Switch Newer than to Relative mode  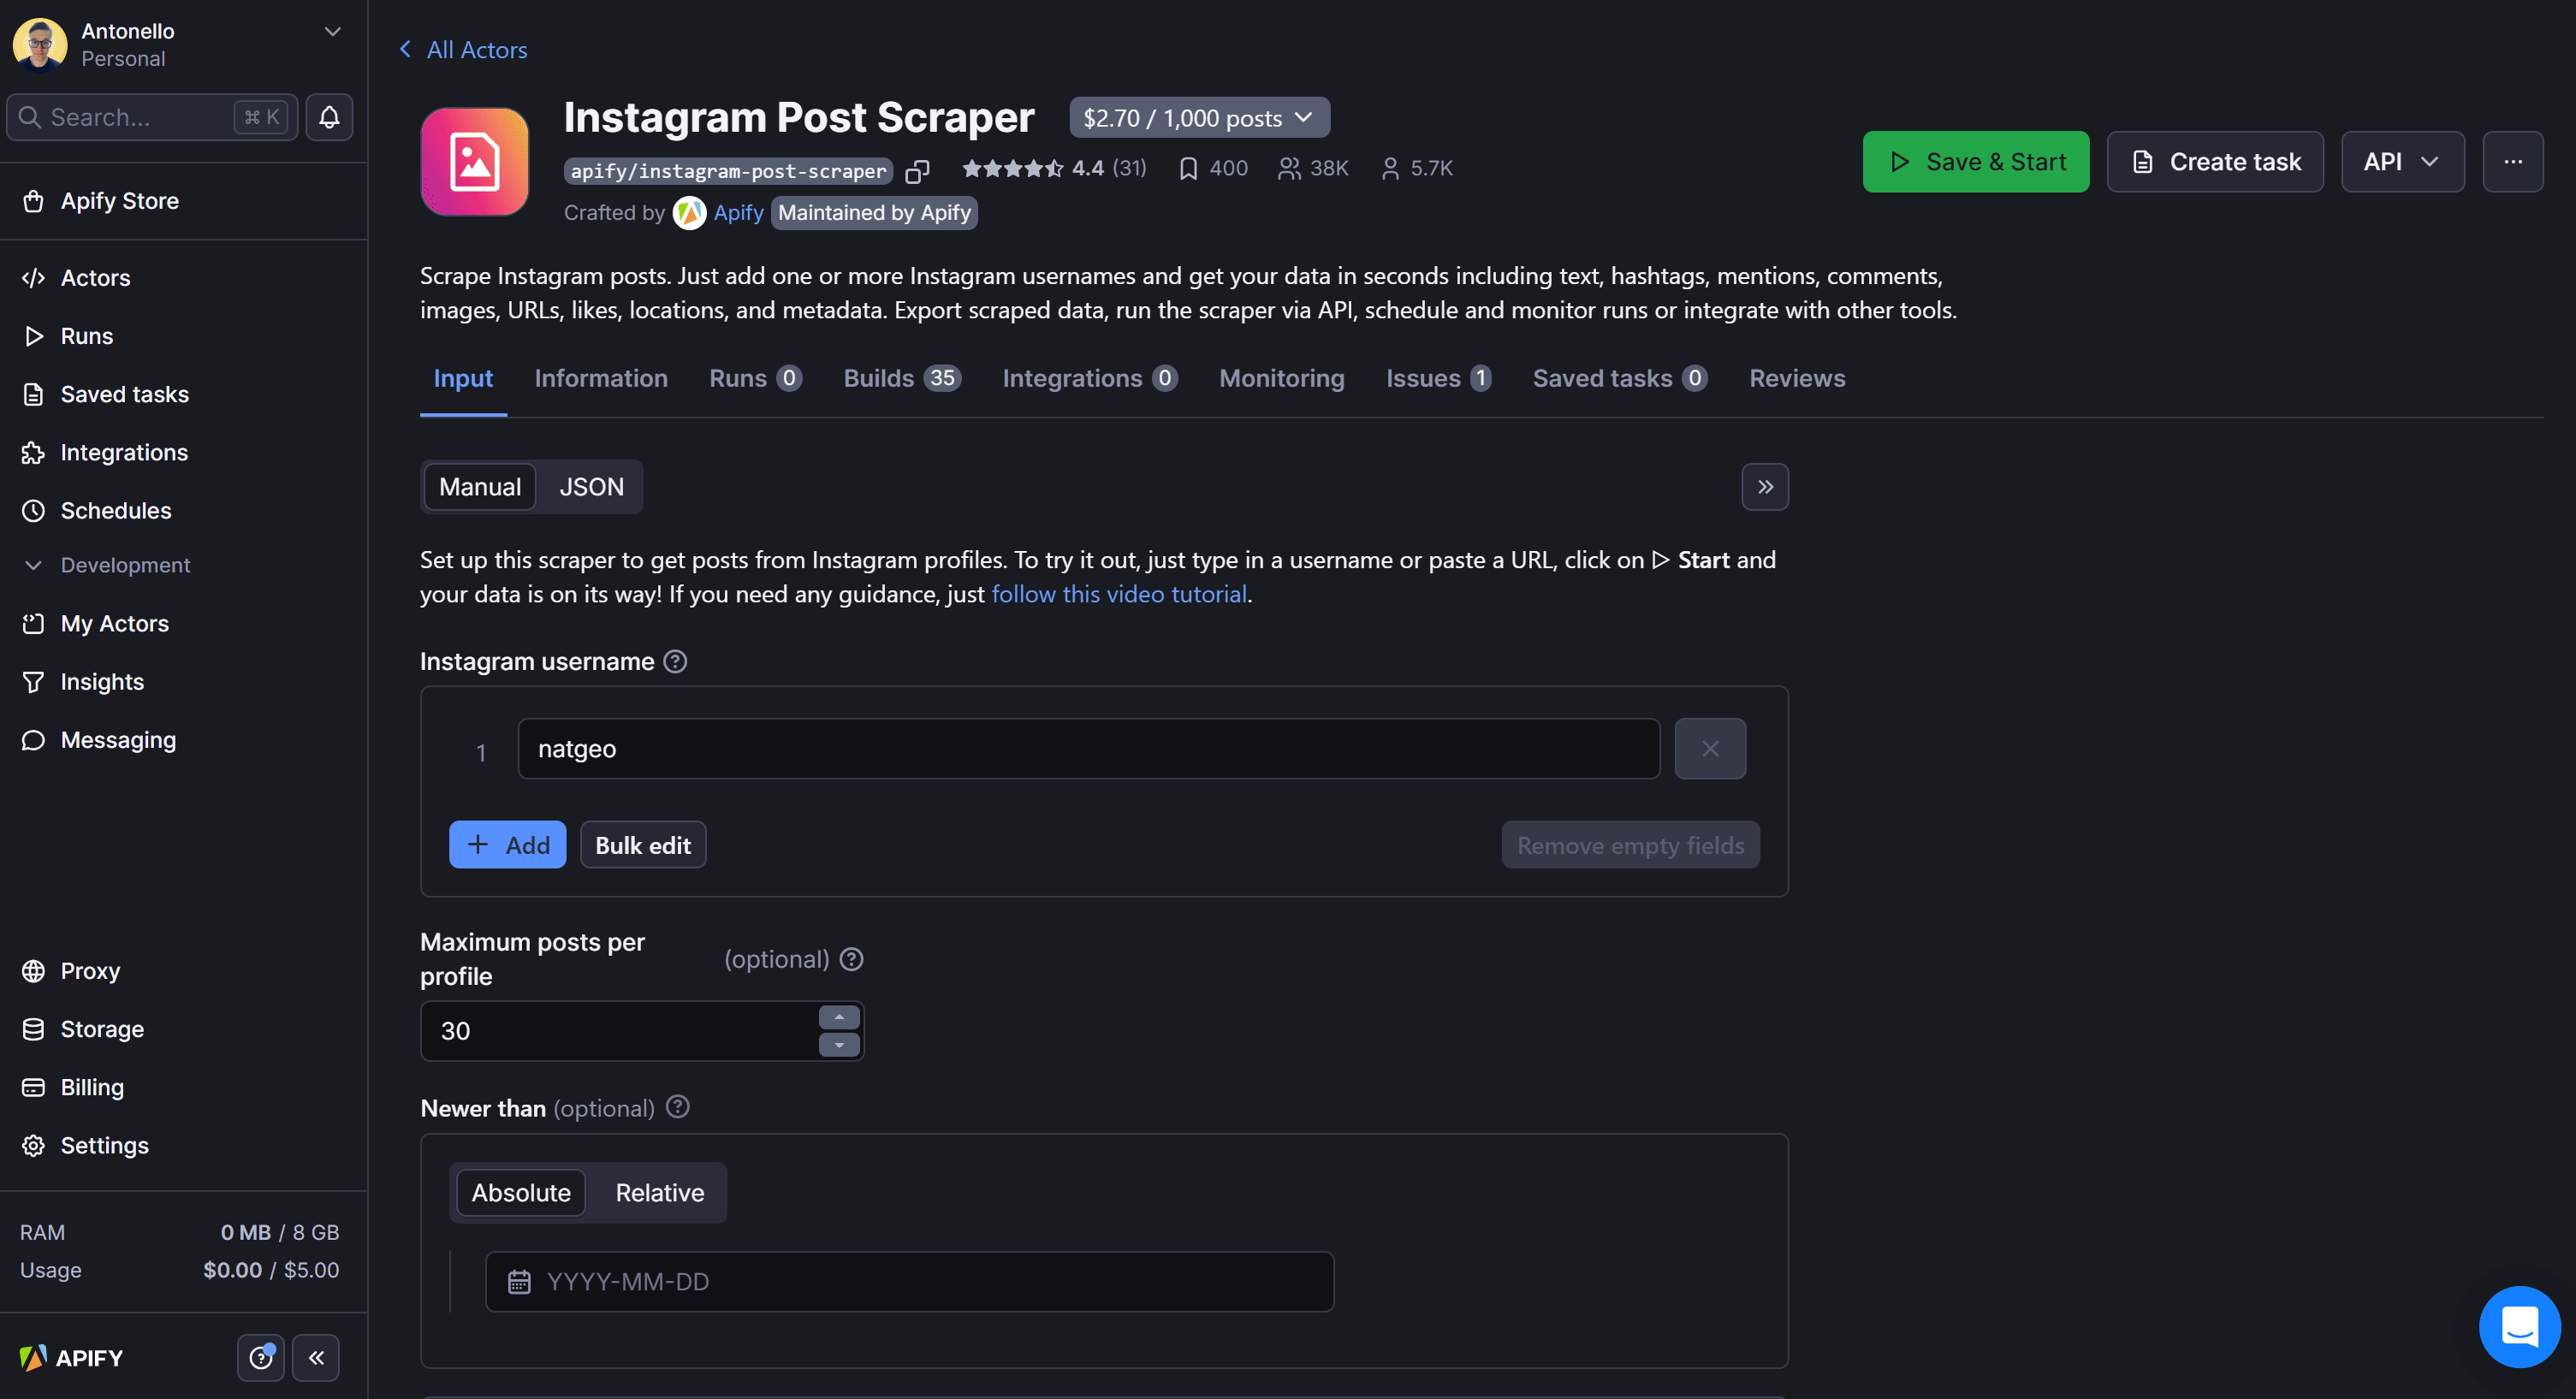coord(658,1192)
